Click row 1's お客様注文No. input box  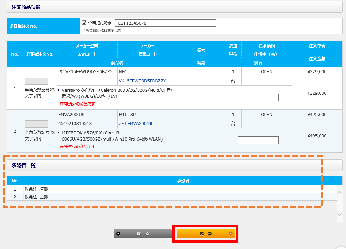coord(37,81)
